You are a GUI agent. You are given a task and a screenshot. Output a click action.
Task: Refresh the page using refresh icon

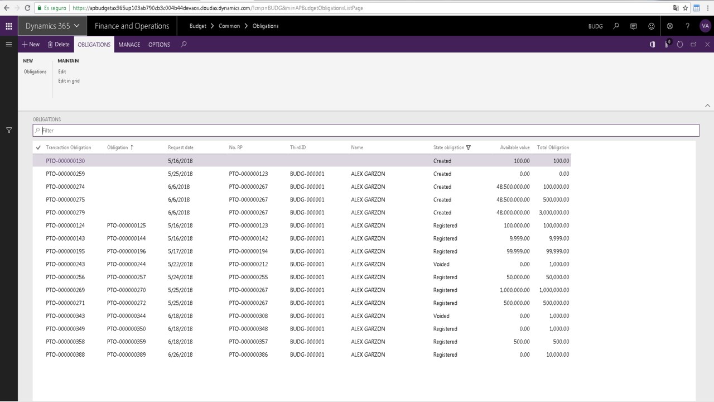pos(680,44)
